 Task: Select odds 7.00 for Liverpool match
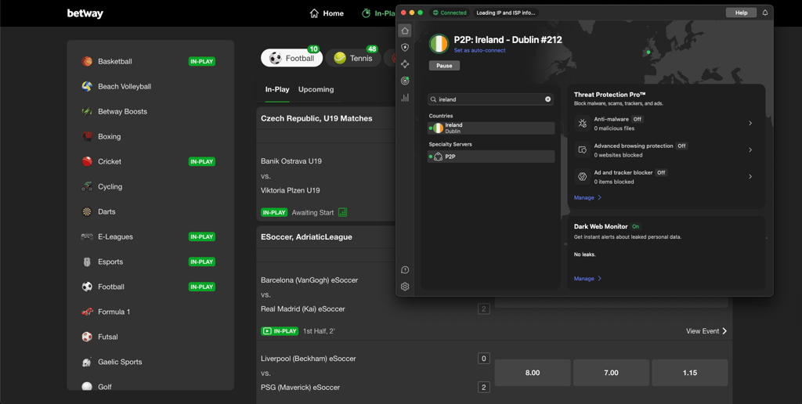[611, 373]
